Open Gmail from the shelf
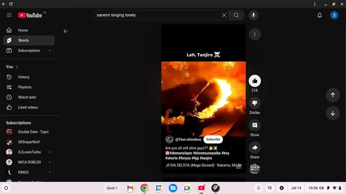Viewport: 346px width, 194px height. (130, 188)
